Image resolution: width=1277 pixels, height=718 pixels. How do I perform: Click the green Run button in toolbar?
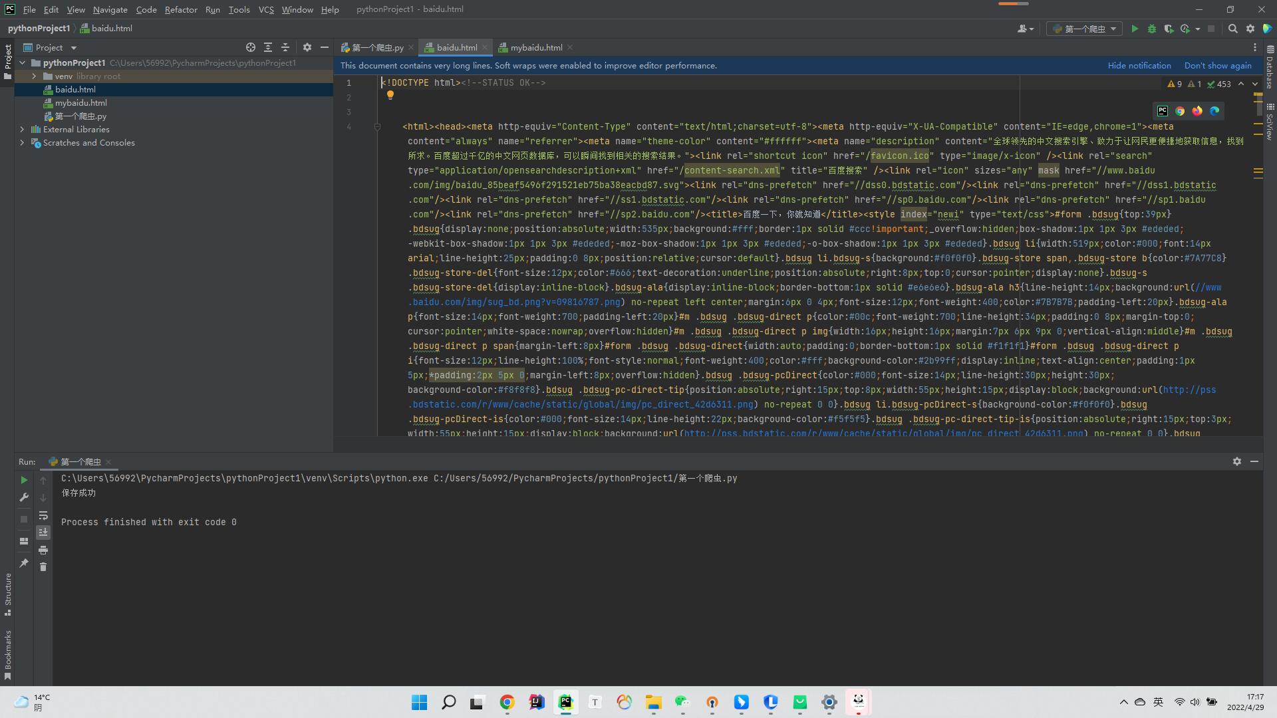tap(1135, 29)
